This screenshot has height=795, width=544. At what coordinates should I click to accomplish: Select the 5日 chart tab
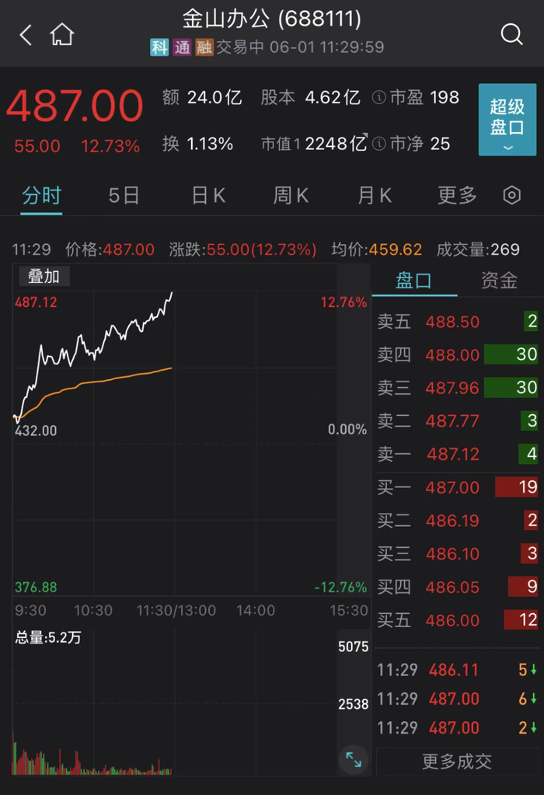click(x=124, y=195)
